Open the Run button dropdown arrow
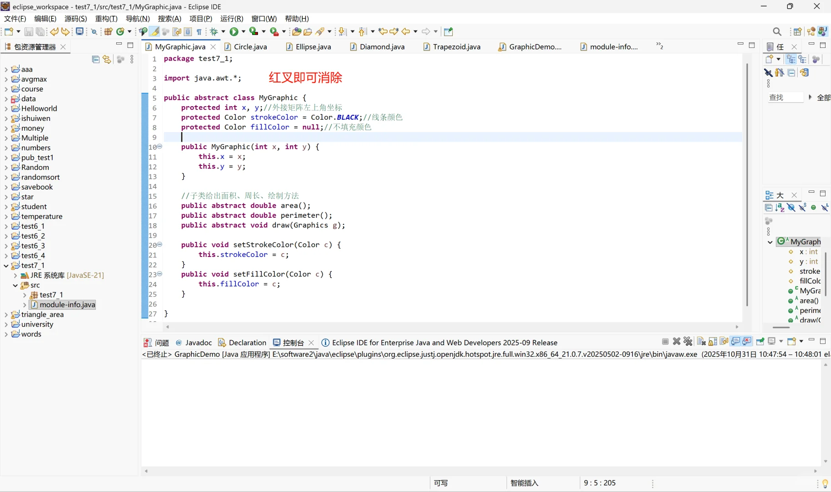The width and height of the screenshot is (831, 492). pyautogui.click(x=243, y=31)
